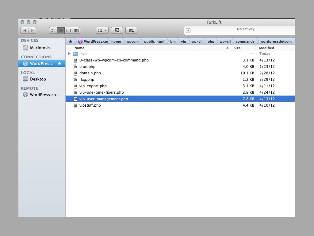The image size is (314, 236).
Task: Go to WordPress.com path root
Action: click(93, 41)
